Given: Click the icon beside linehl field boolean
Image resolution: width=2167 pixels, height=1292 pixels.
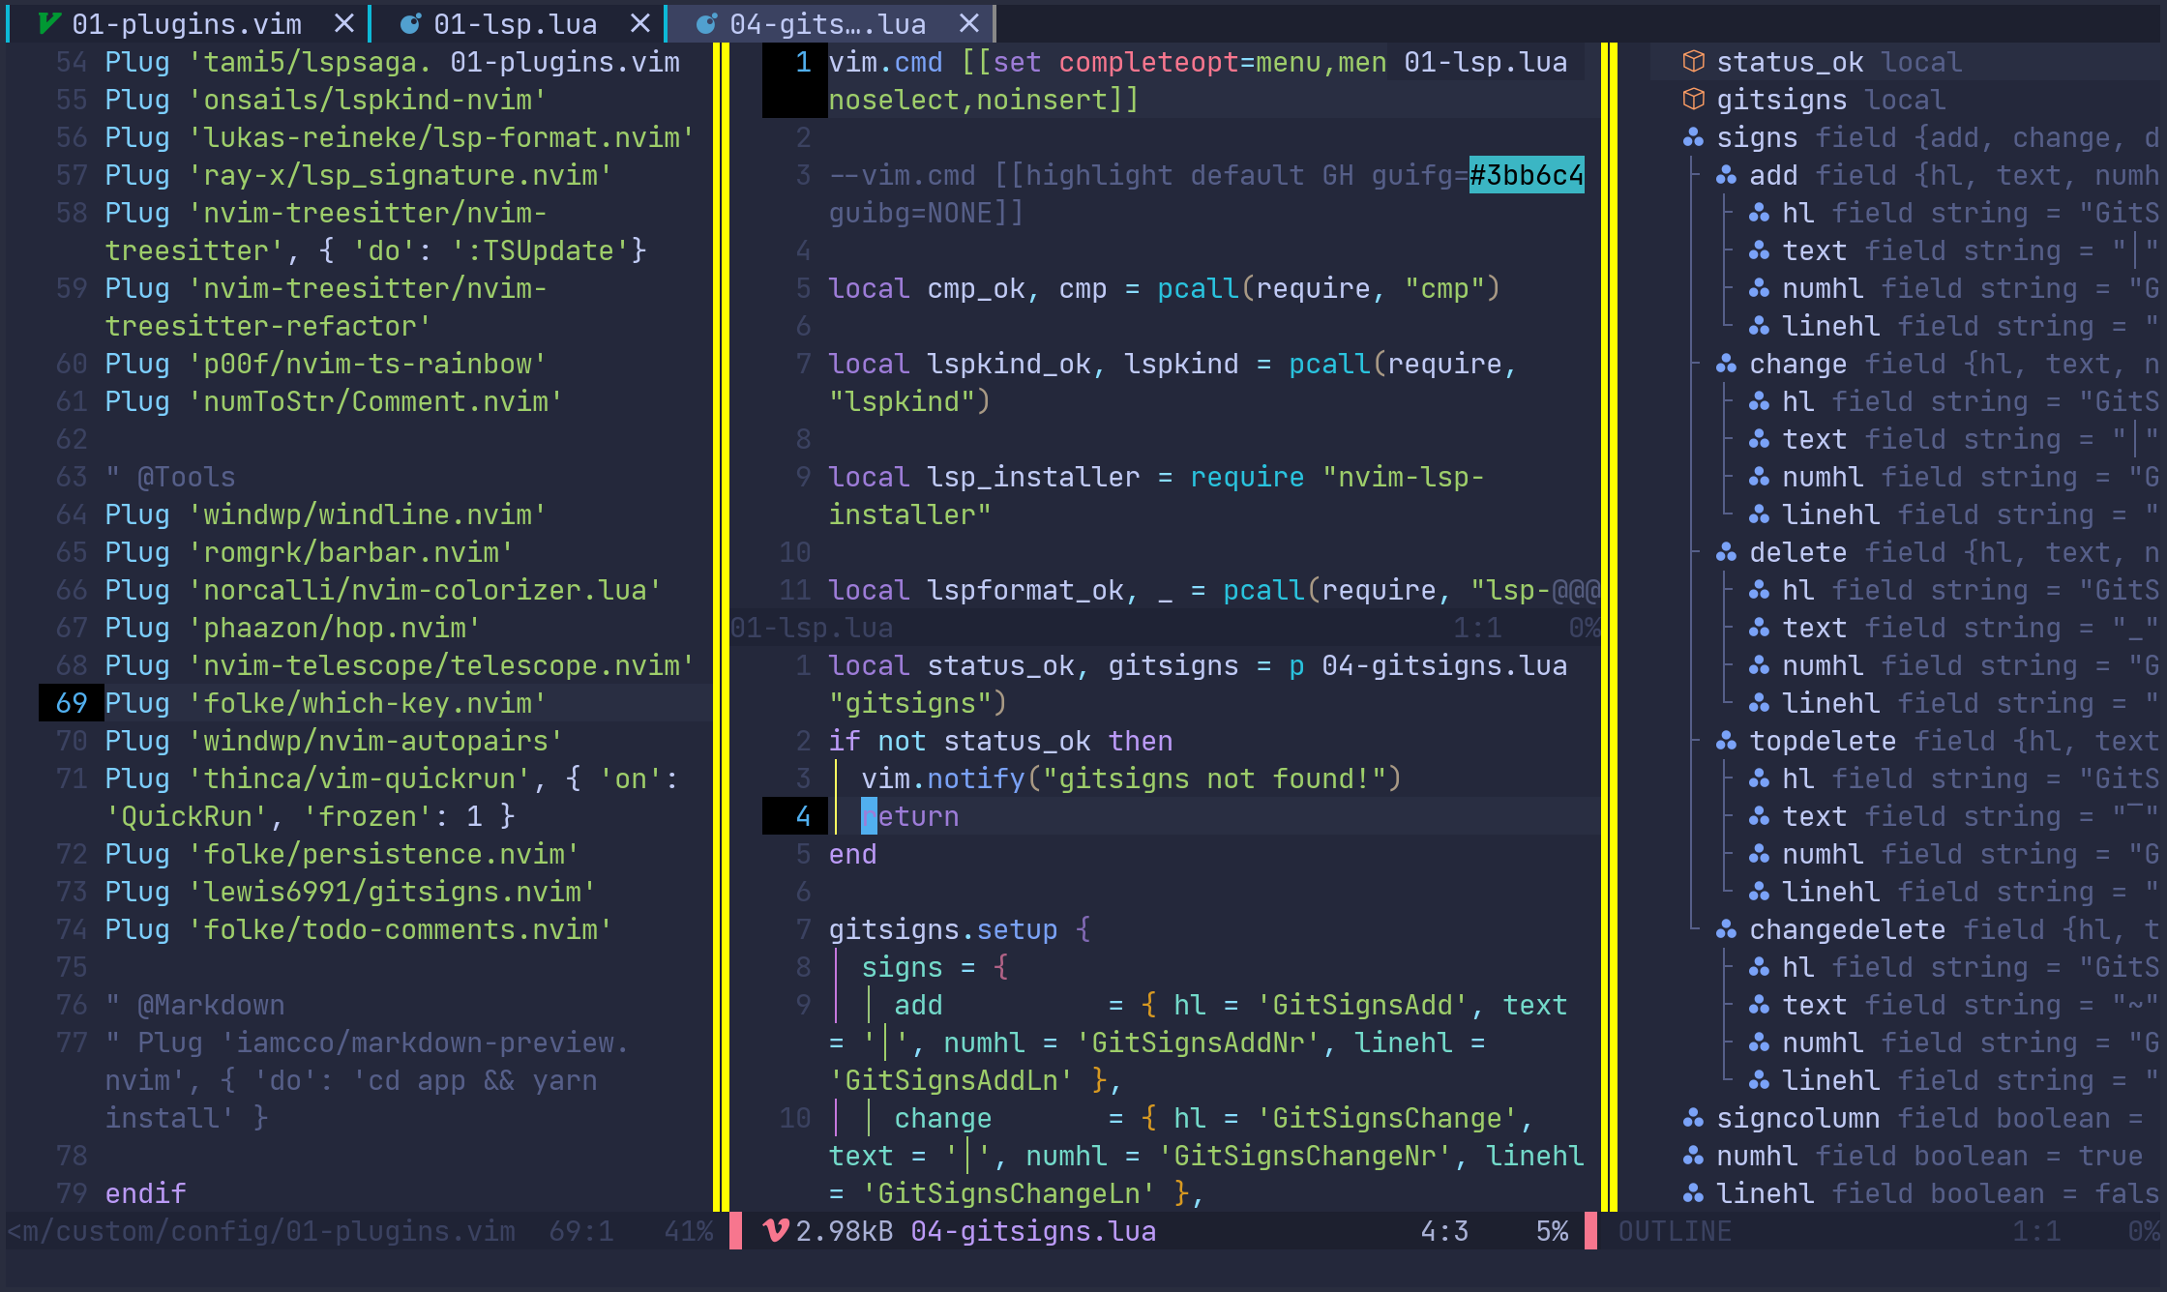Looking at the screenshot, I should pyautogui.click(x=1693, y=1193).
